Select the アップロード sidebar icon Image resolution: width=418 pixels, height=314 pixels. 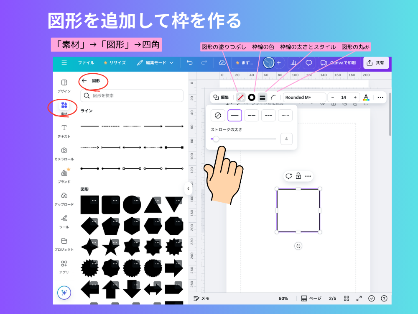[x=64, y=196]
